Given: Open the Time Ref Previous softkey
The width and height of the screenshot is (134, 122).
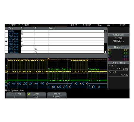Looking at the screenshot, I should 57,95.
